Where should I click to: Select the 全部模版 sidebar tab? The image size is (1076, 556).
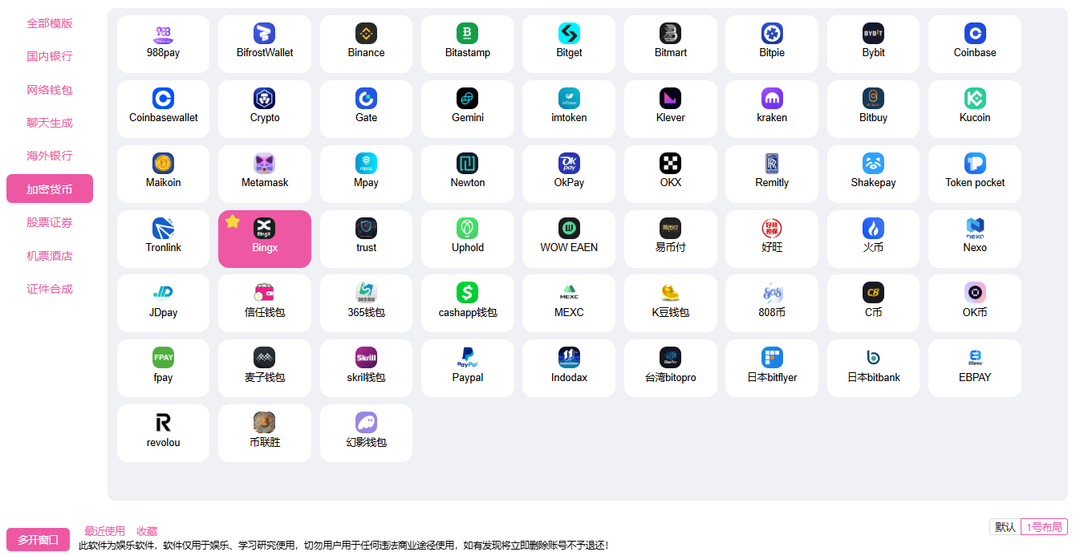point(50,23)
